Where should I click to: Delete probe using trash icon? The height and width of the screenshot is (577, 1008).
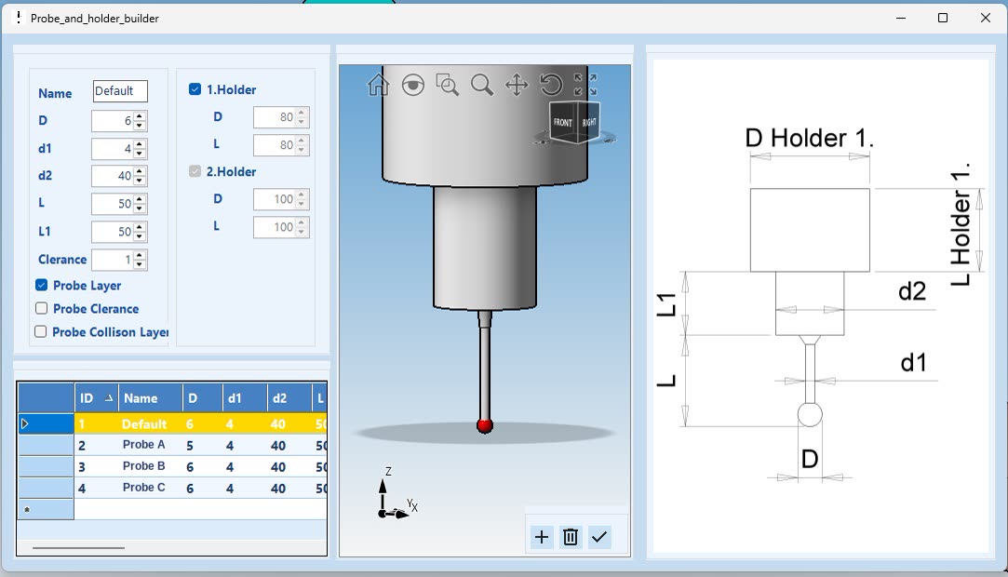pyautogui.click(x=571, y=537)
